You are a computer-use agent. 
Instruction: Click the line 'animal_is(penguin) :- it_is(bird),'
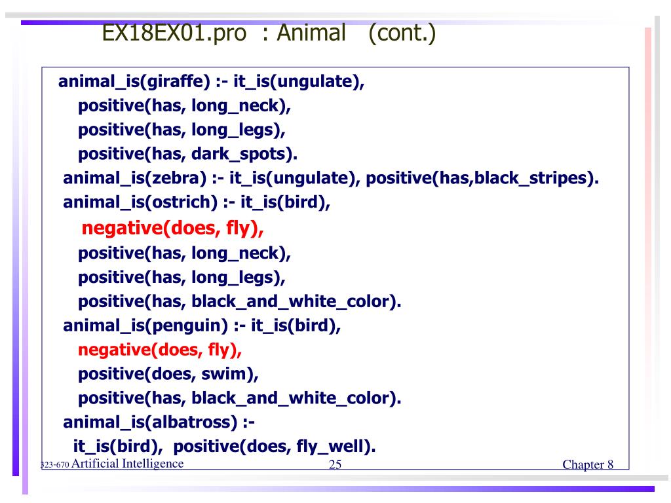point(202,326)
